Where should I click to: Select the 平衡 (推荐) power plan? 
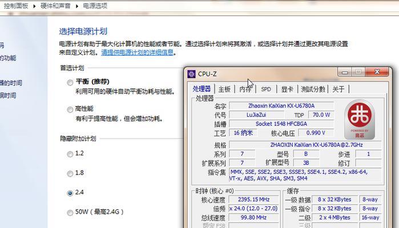click(70, 83)
